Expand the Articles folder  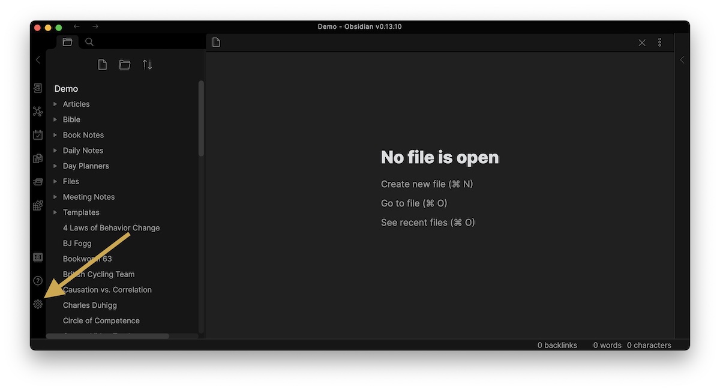(55, 104)
